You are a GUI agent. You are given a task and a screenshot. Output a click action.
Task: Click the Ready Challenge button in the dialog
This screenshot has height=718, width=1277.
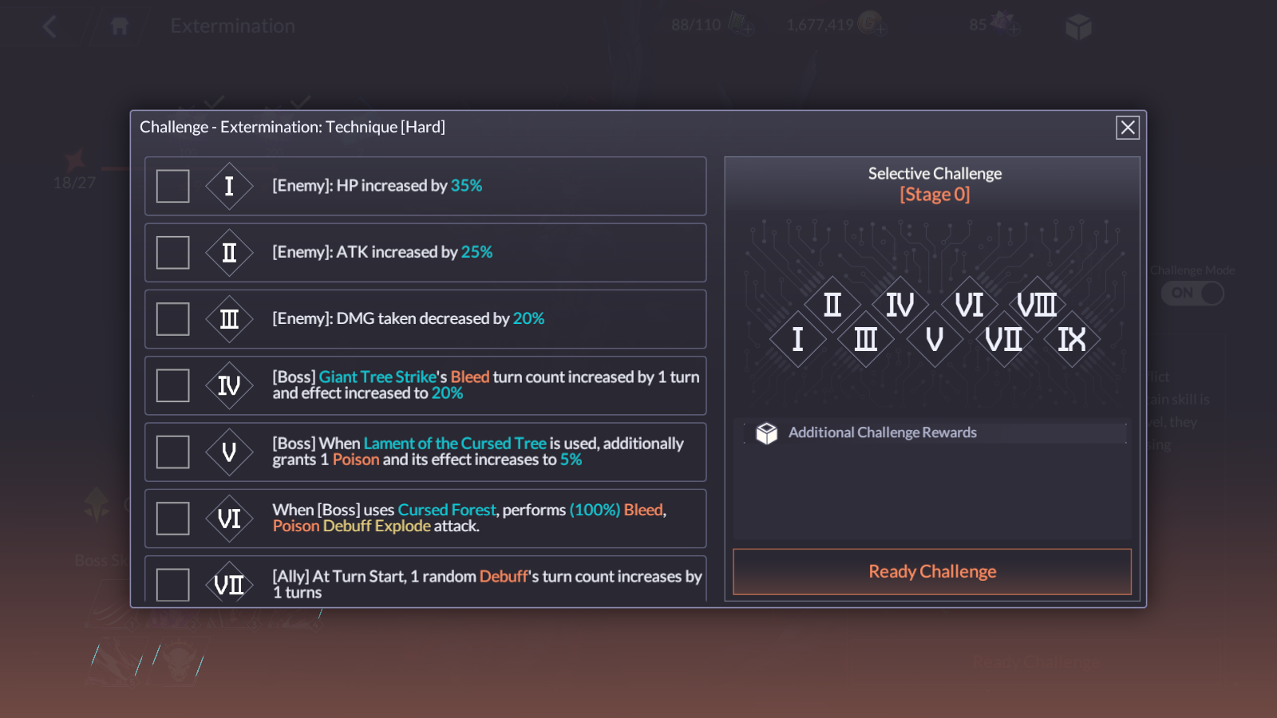pyautogui.click(x=932, y=571)
